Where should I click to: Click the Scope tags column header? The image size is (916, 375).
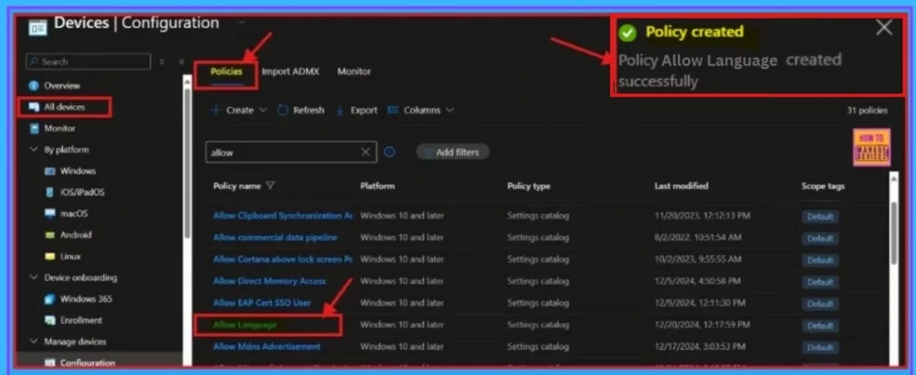pyautogui.click(x=823, y=186)
